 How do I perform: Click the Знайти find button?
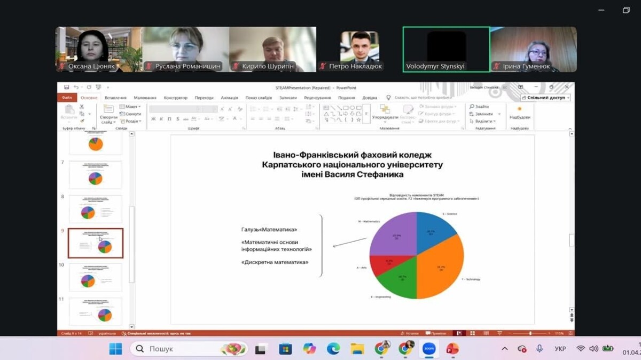[x=479, y=107]
